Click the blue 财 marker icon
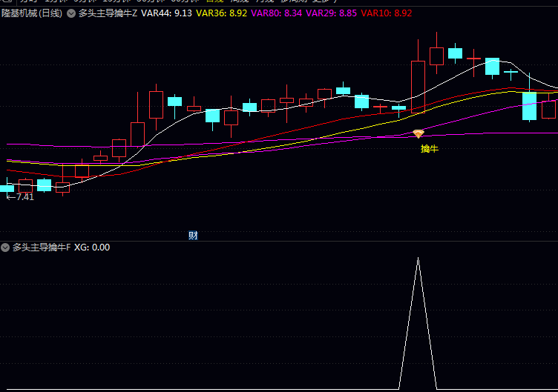558x392 pixels. click(193, 236)
